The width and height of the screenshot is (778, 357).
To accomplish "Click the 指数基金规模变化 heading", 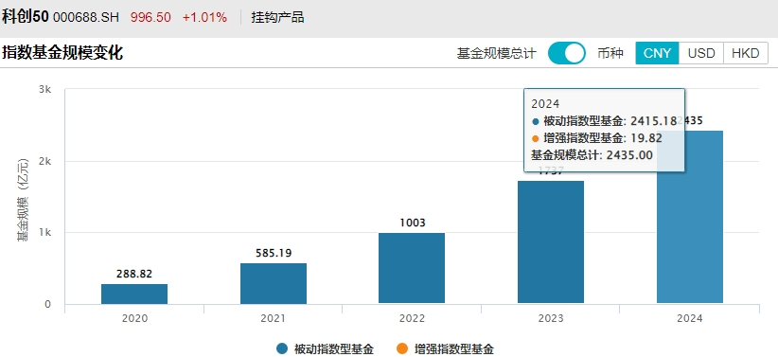I will point(62,53).
